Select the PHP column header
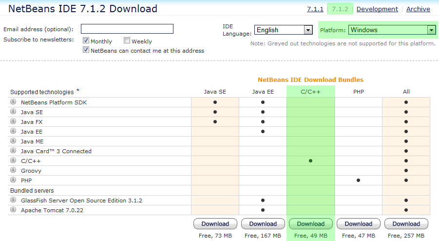This screenshot has width=439, height=241. [x=359, y=92]
